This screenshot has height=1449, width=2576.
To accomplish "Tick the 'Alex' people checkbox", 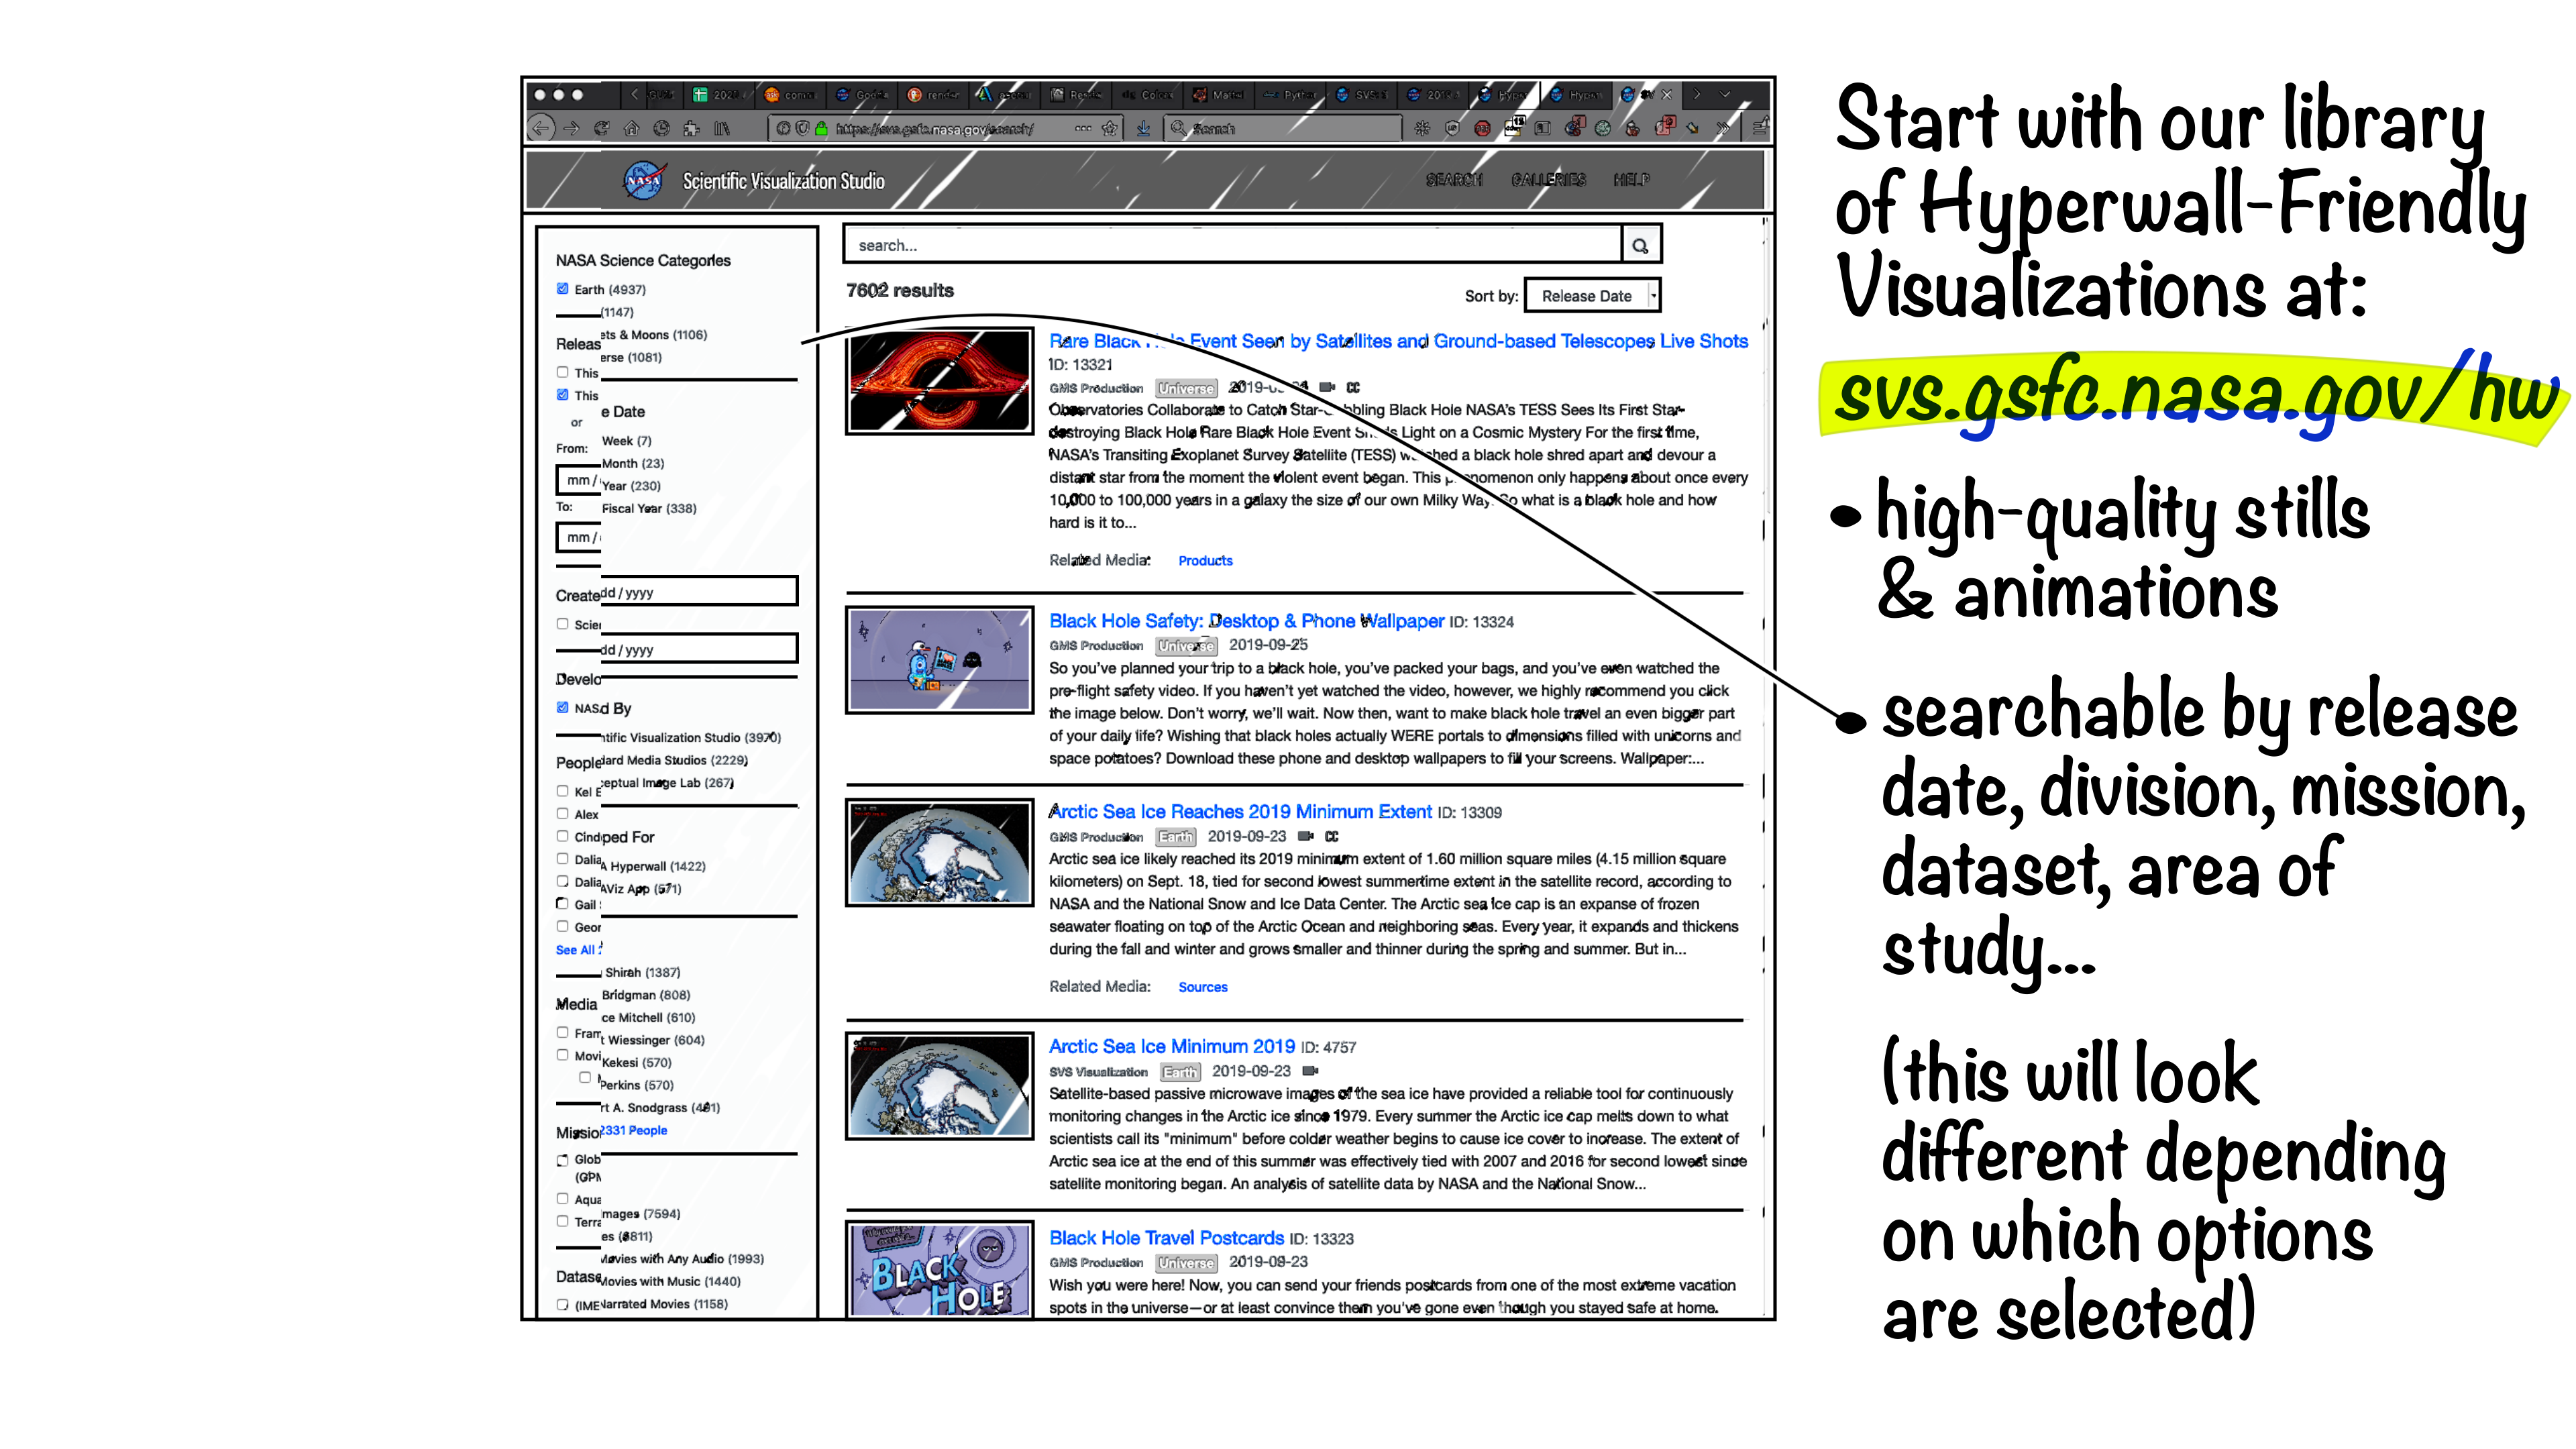I will (562, 814).
